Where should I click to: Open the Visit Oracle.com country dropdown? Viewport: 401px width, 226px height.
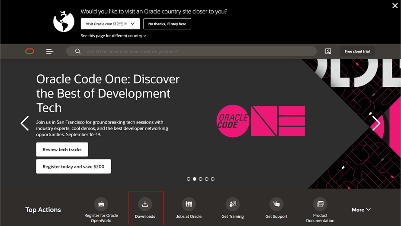110,24
